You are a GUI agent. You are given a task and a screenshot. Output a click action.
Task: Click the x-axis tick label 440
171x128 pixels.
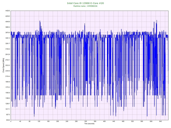click(x=114, y=121)
